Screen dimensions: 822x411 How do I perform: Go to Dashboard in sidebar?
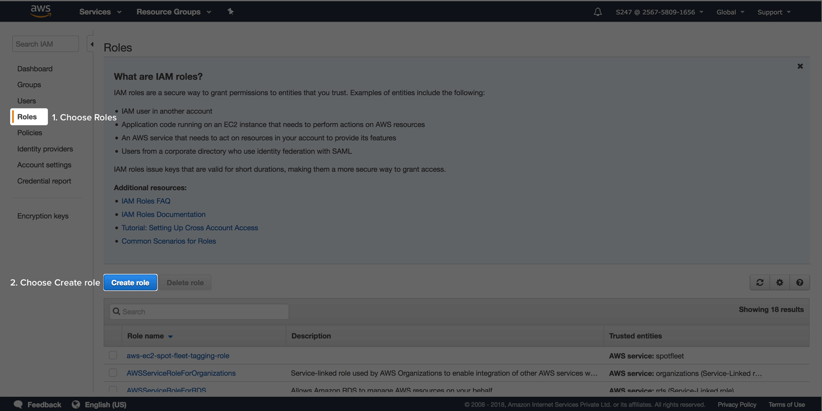coord(35,69)
